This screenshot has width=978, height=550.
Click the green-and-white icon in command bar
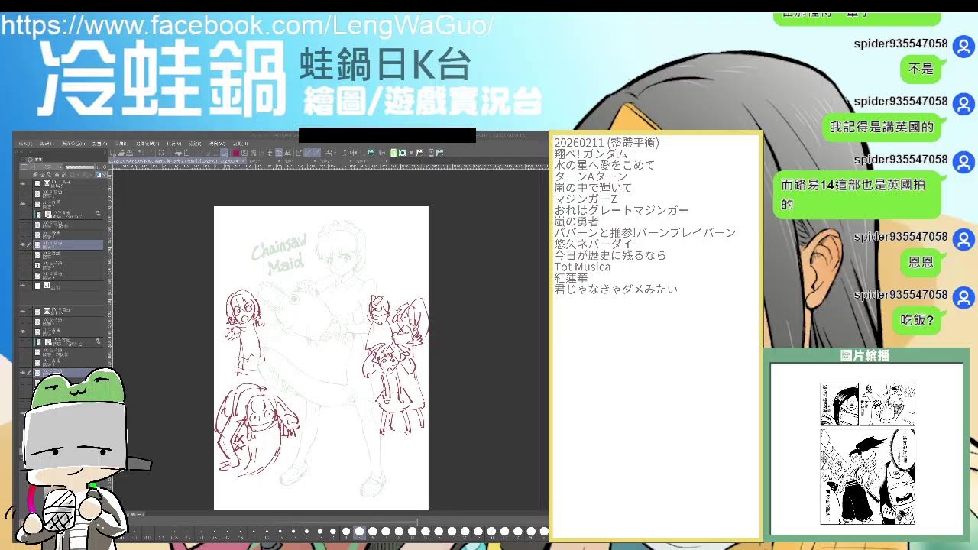(394, 153)
